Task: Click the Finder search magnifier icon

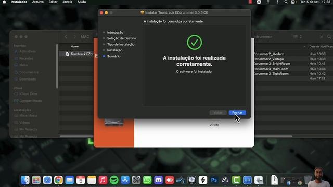Action: 329,37
